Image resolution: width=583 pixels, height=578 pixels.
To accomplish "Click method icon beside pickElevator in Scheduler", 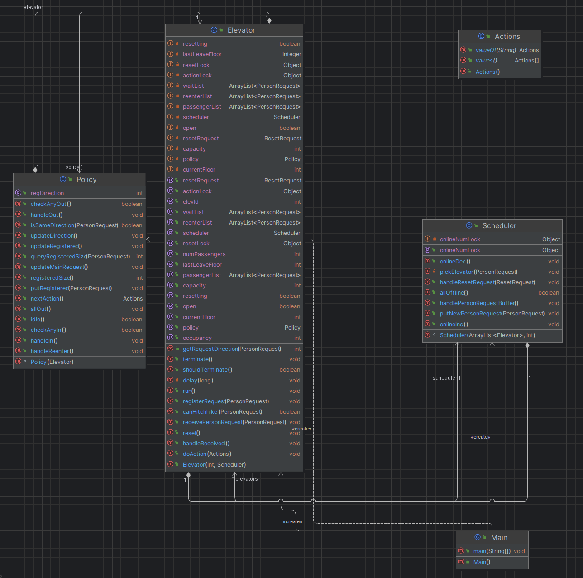I will pyautogui.click(x=427, y=272).
